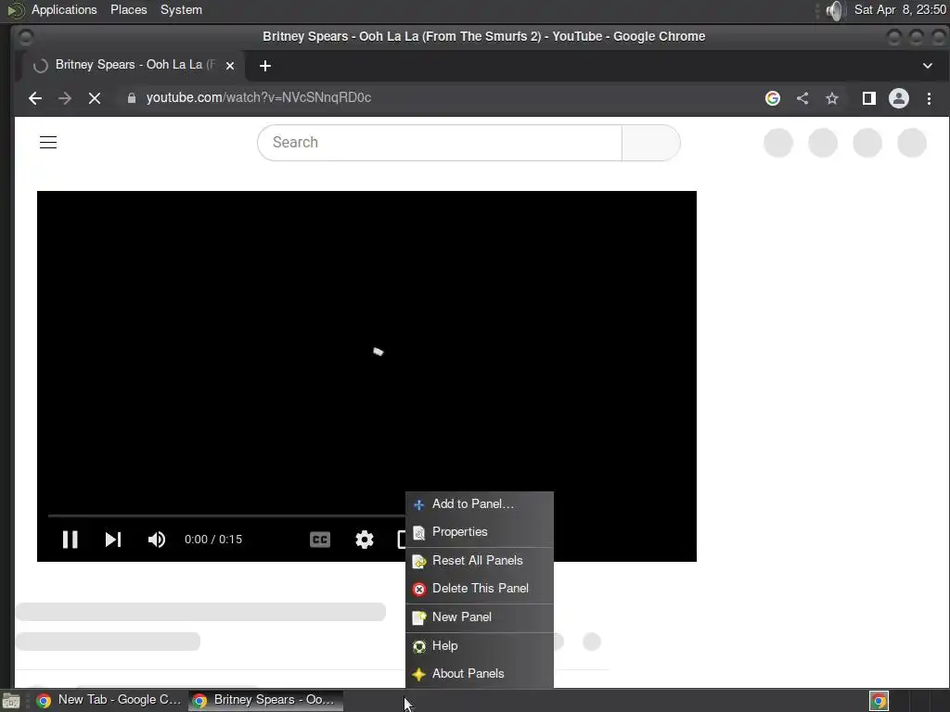
Task: View site information lock icon
Action: coord(132,98)
